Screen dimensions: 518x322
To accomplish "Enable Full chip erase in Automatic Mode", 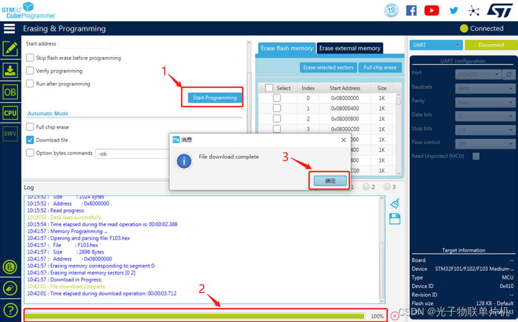I will 30,127.
